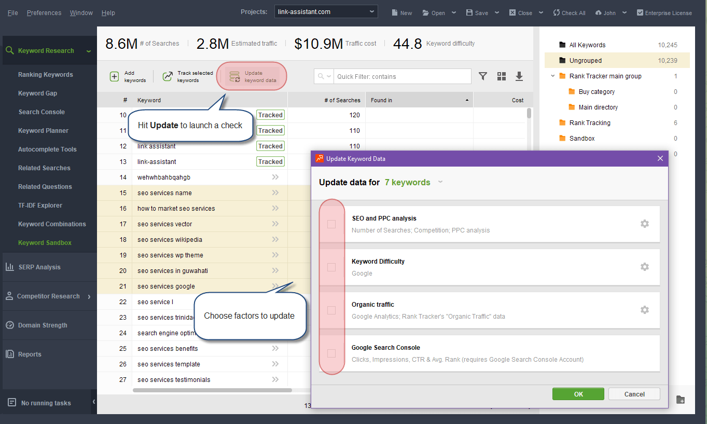Open settings gear for SEO and PPC analysis
Image resolution: width=707 pixels, height=424 pixels.
(x=645, y=224)
